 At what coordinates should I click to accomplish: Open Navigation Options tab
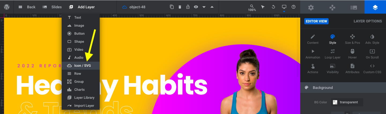click(x=332, y=7)
